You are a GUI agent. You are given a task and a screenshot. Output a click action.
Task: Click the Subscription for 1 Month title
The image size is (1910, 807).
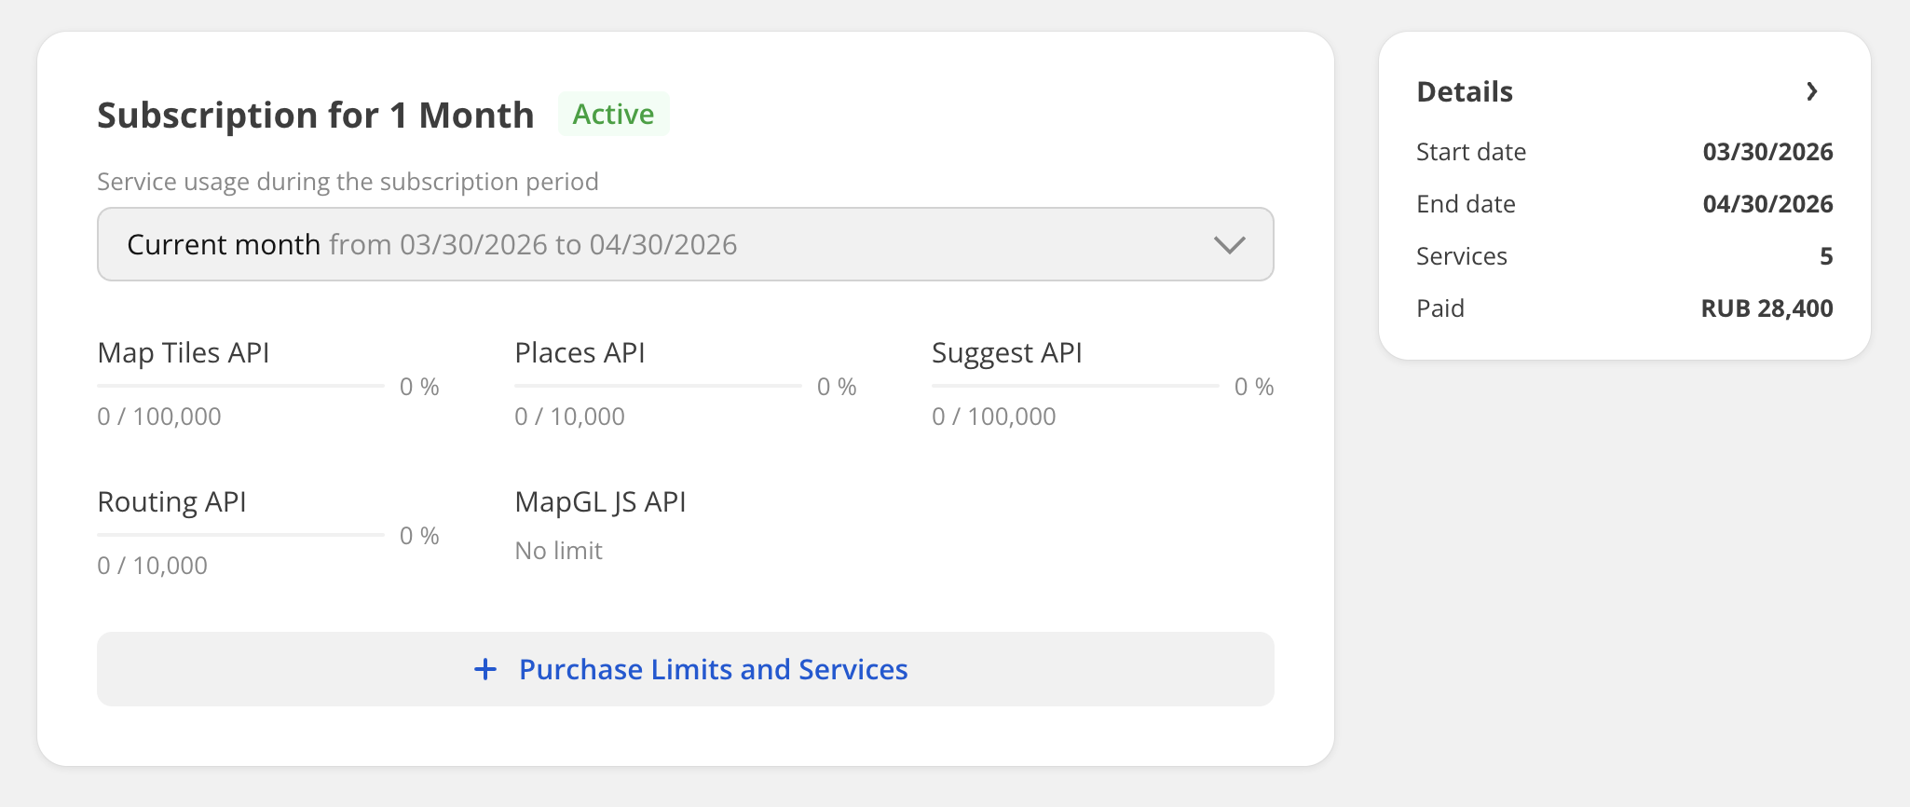(316, 116)
